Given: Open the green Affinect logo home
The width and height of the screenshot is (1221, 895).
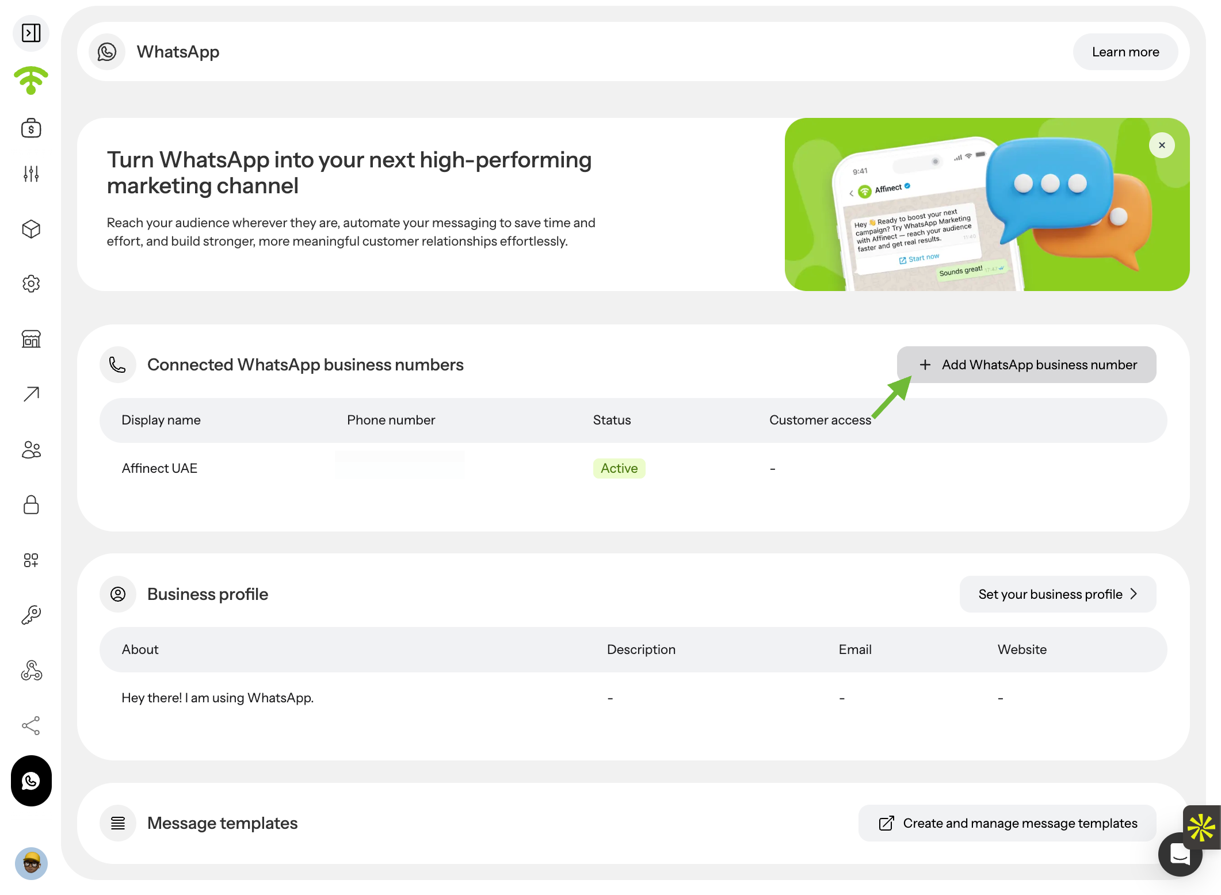Looking at the screenshot, I should pyautogui.click(x=31, y=81).
